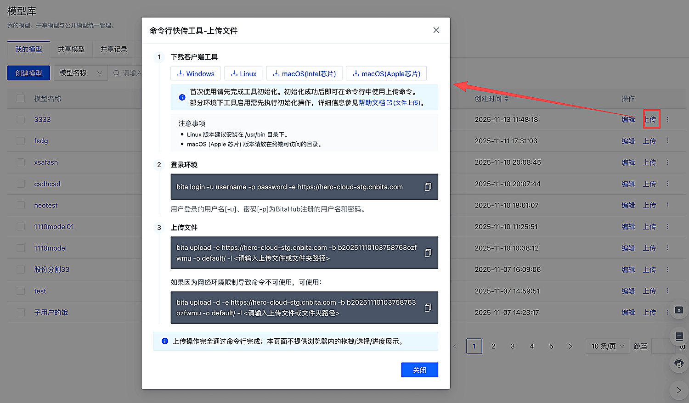689x403 pixels.
Task: Switch to the 我的模型 tab
Action: 28,49
